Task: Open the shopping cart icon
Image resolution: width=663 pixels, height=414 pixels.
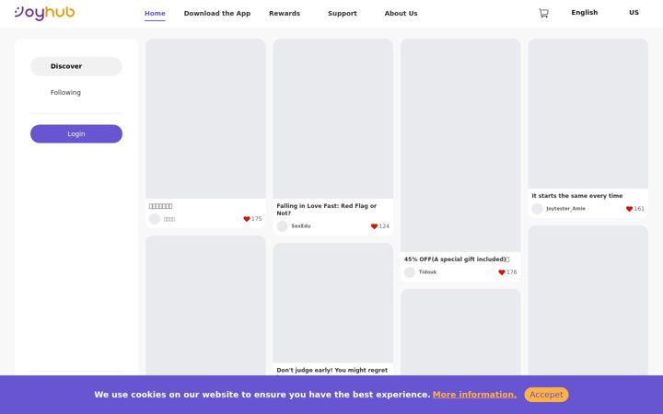Action: point(543,13)
